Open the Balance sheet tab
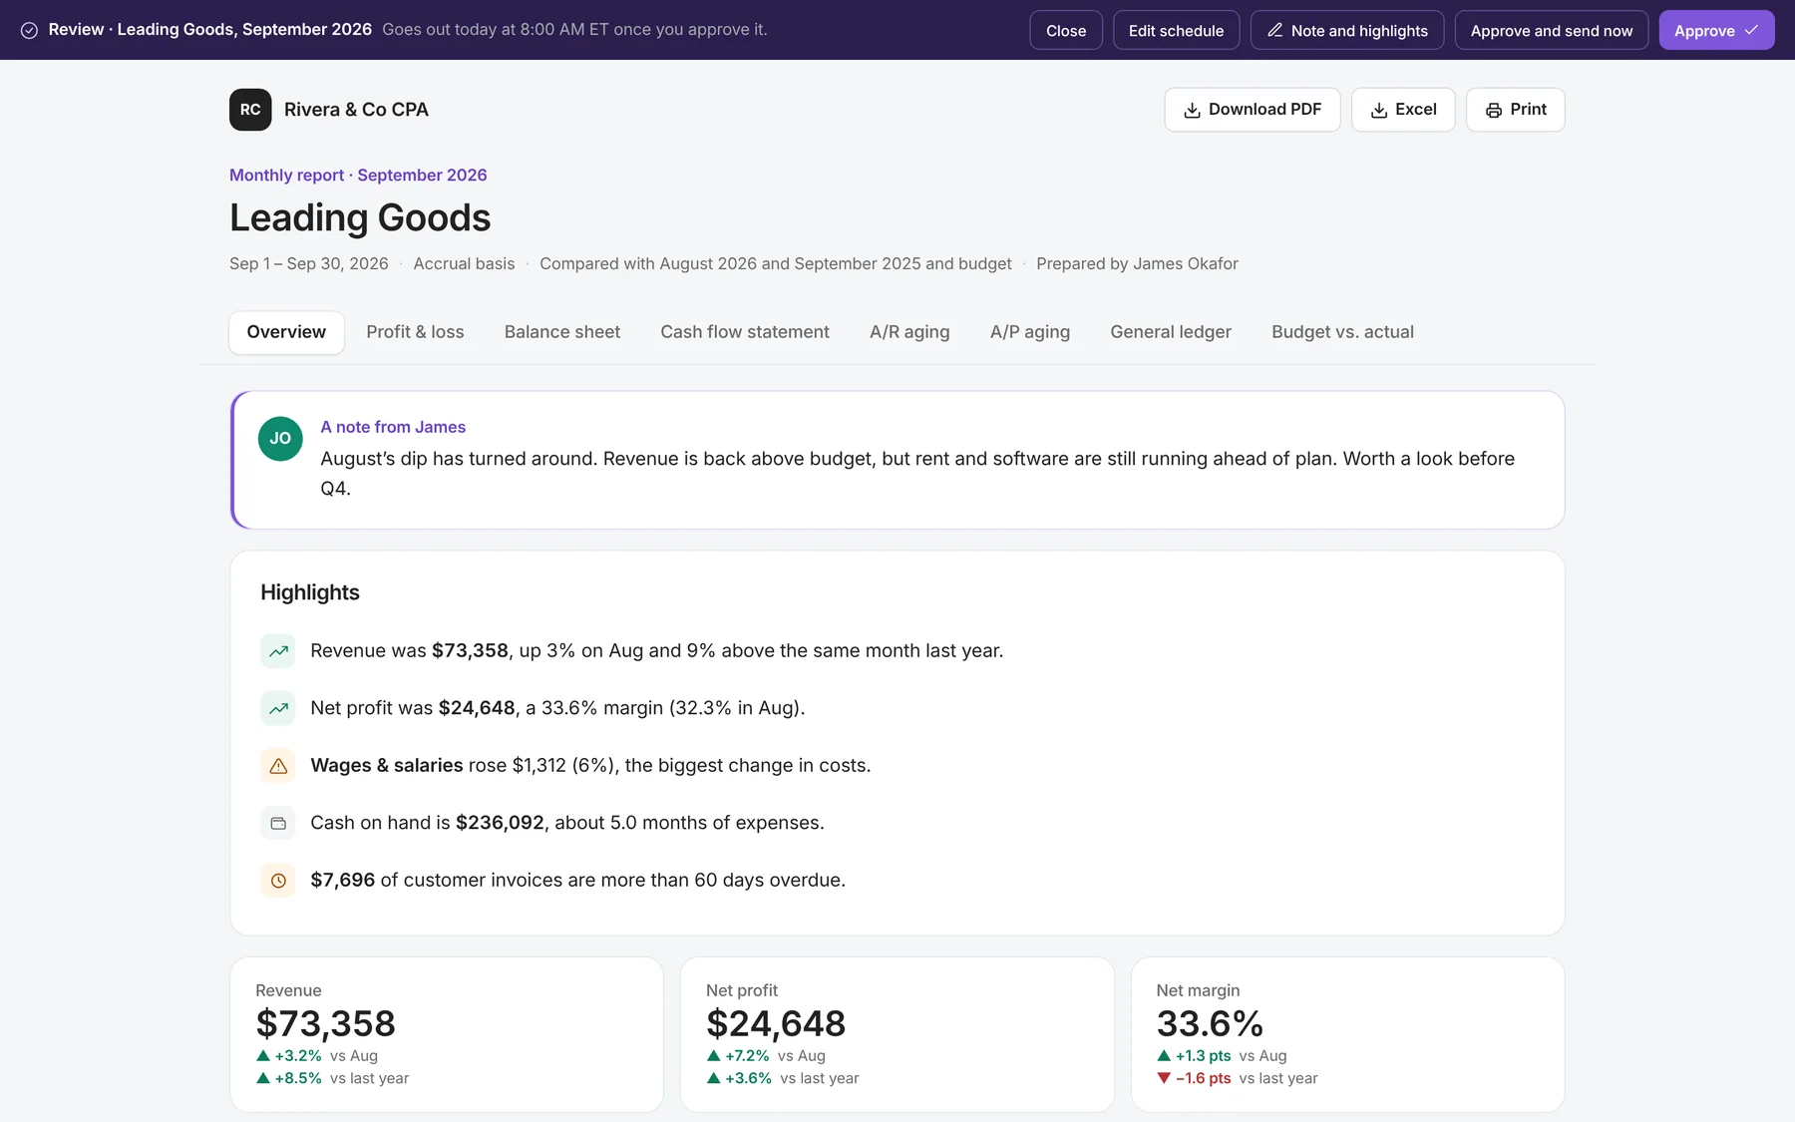 (562, 332)
